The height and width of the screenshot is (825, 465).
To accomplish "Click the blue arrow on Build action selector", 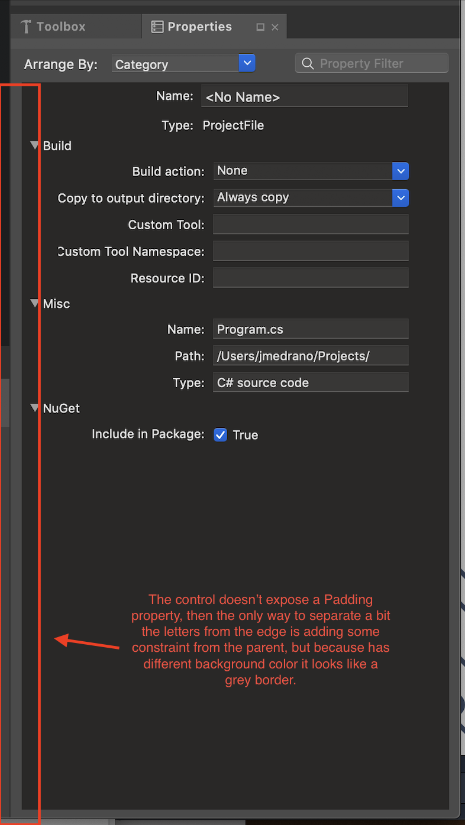I will [x=401, y=171].
